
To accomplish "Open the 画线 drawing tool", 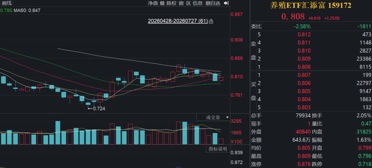I will coord(7,3).
